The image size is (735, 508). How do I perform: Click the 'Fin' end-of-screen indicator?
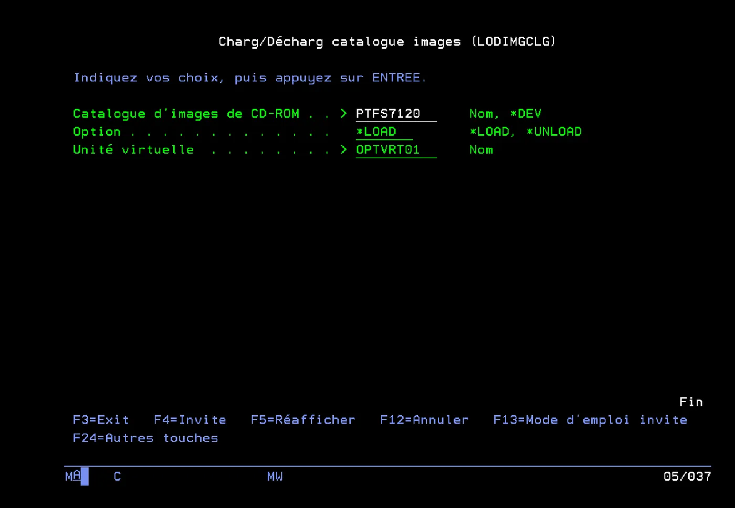coord(691,402)
